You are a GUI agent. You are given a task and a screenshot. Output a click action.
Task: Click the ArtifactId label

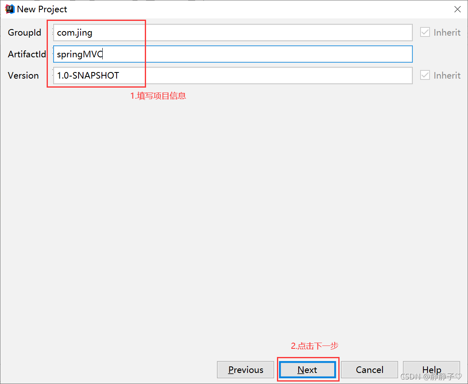pyautogui.click(x=27, y=54)
